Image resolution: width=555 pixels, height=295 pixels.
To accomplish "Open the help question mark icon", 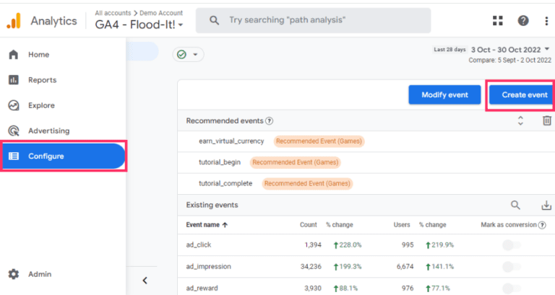I will [522, 20].
